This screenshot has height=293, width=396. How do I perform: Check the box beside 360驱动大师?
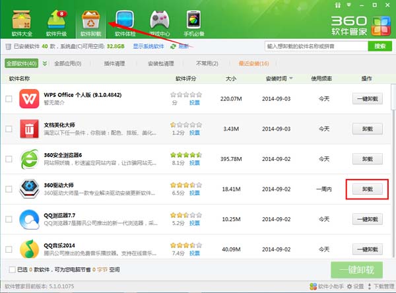[x=9, y=189]
